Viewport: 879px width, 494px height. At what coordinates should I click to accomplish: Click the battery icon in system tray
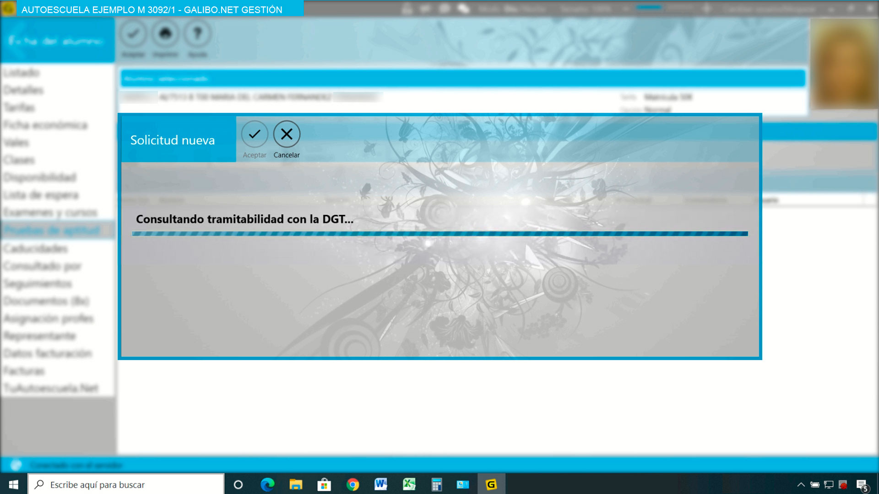point(815,484)
